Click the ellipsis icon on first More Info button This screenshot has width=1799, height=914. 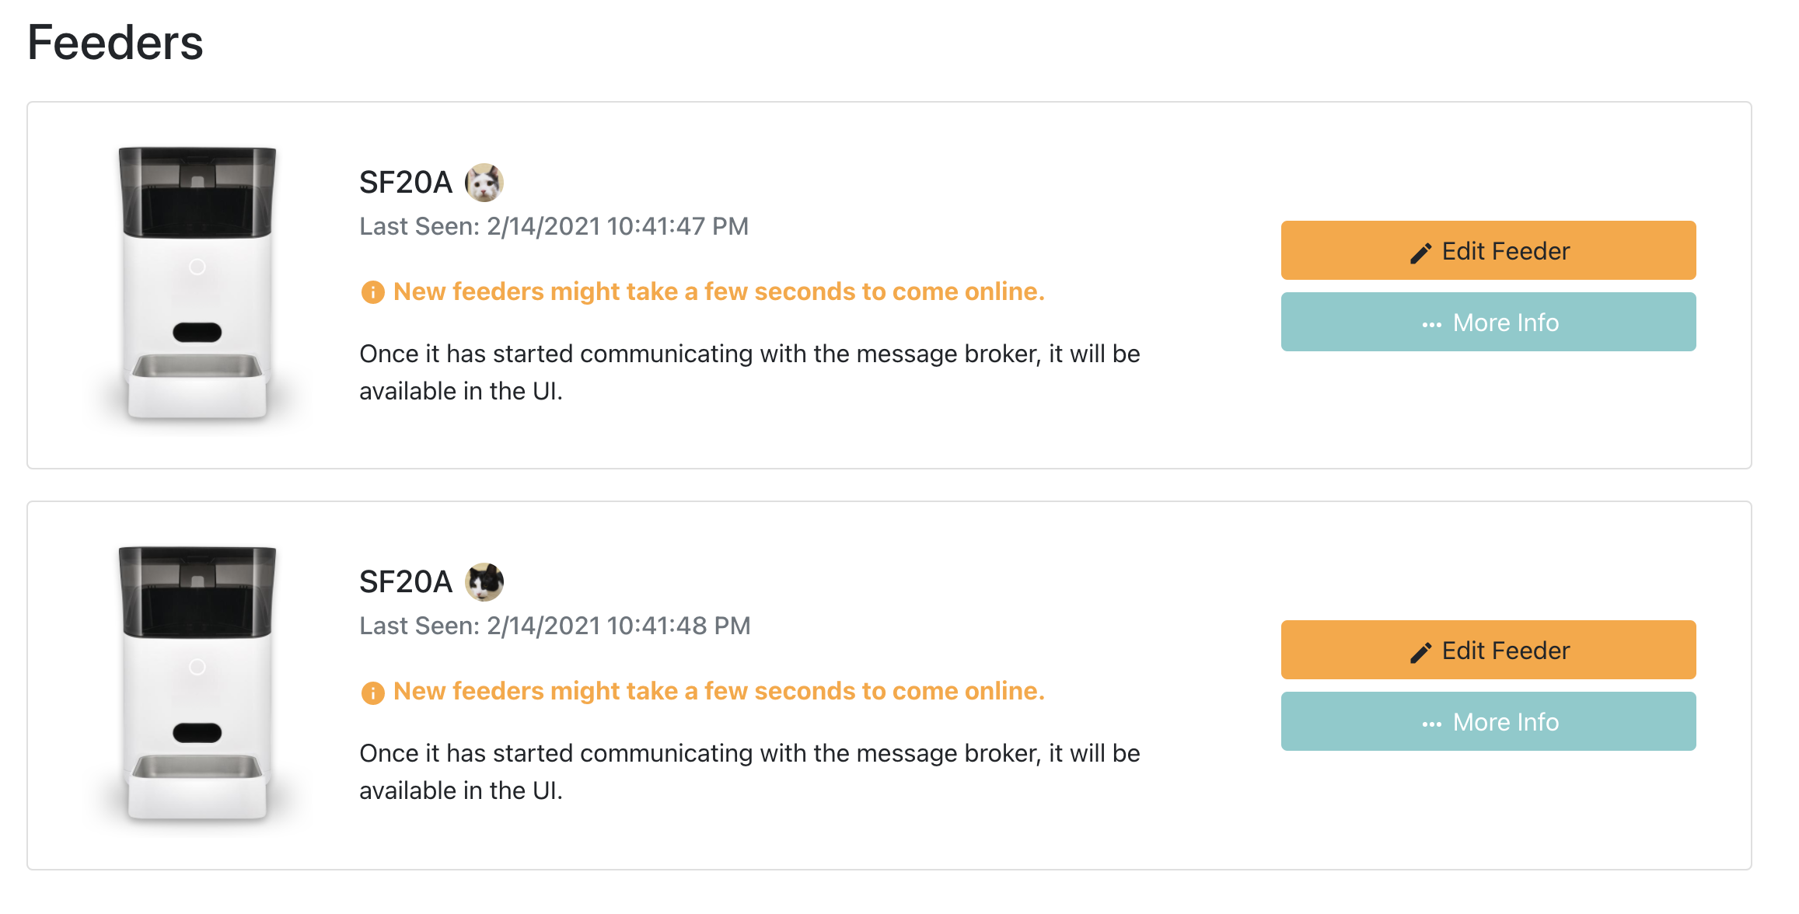(x=1433, y=322)
